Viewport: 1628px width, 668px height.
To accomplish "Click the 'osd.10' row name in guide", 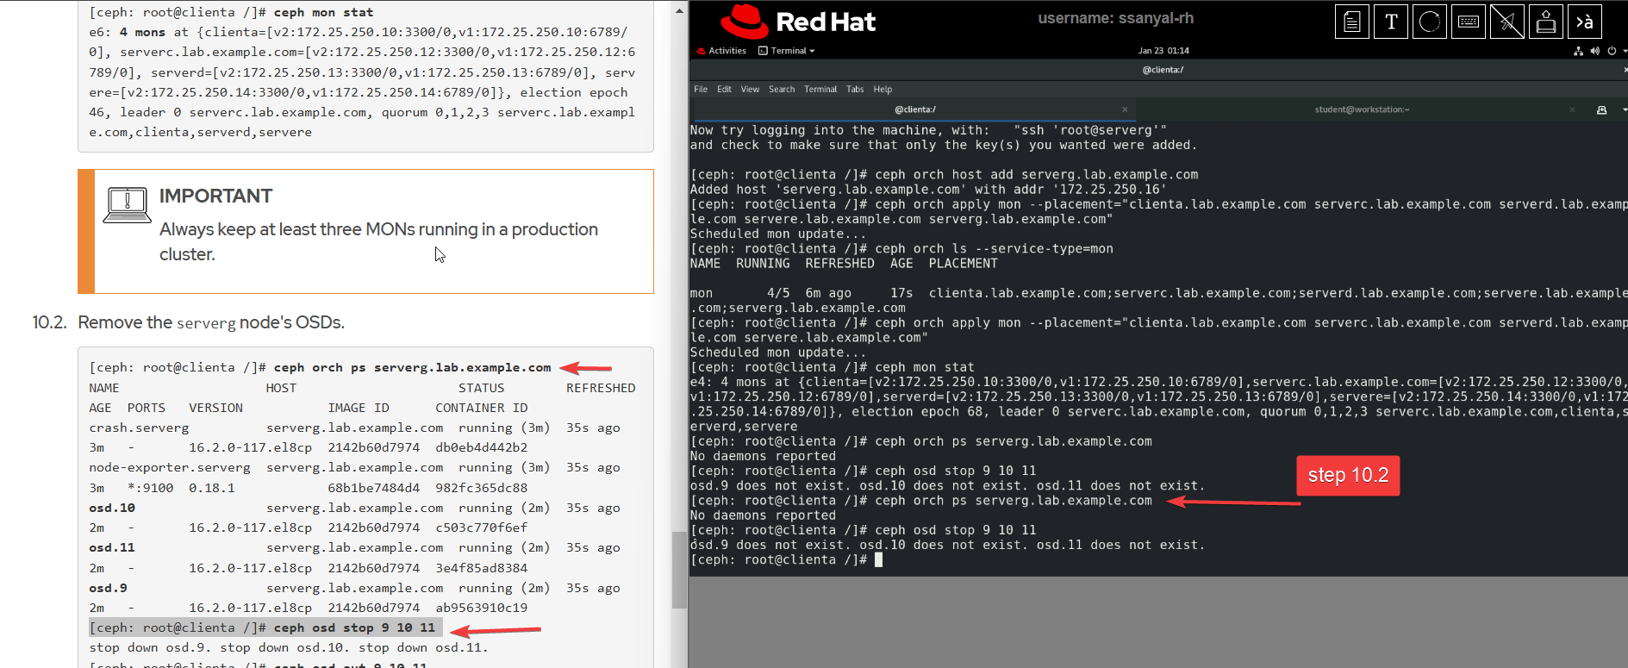I will (x=112, y=509).
